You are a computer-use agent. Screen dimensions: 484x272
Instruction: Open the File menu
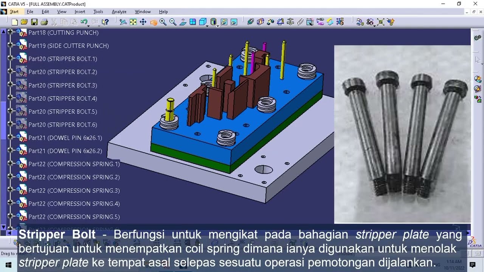click(x=30, y=12)
